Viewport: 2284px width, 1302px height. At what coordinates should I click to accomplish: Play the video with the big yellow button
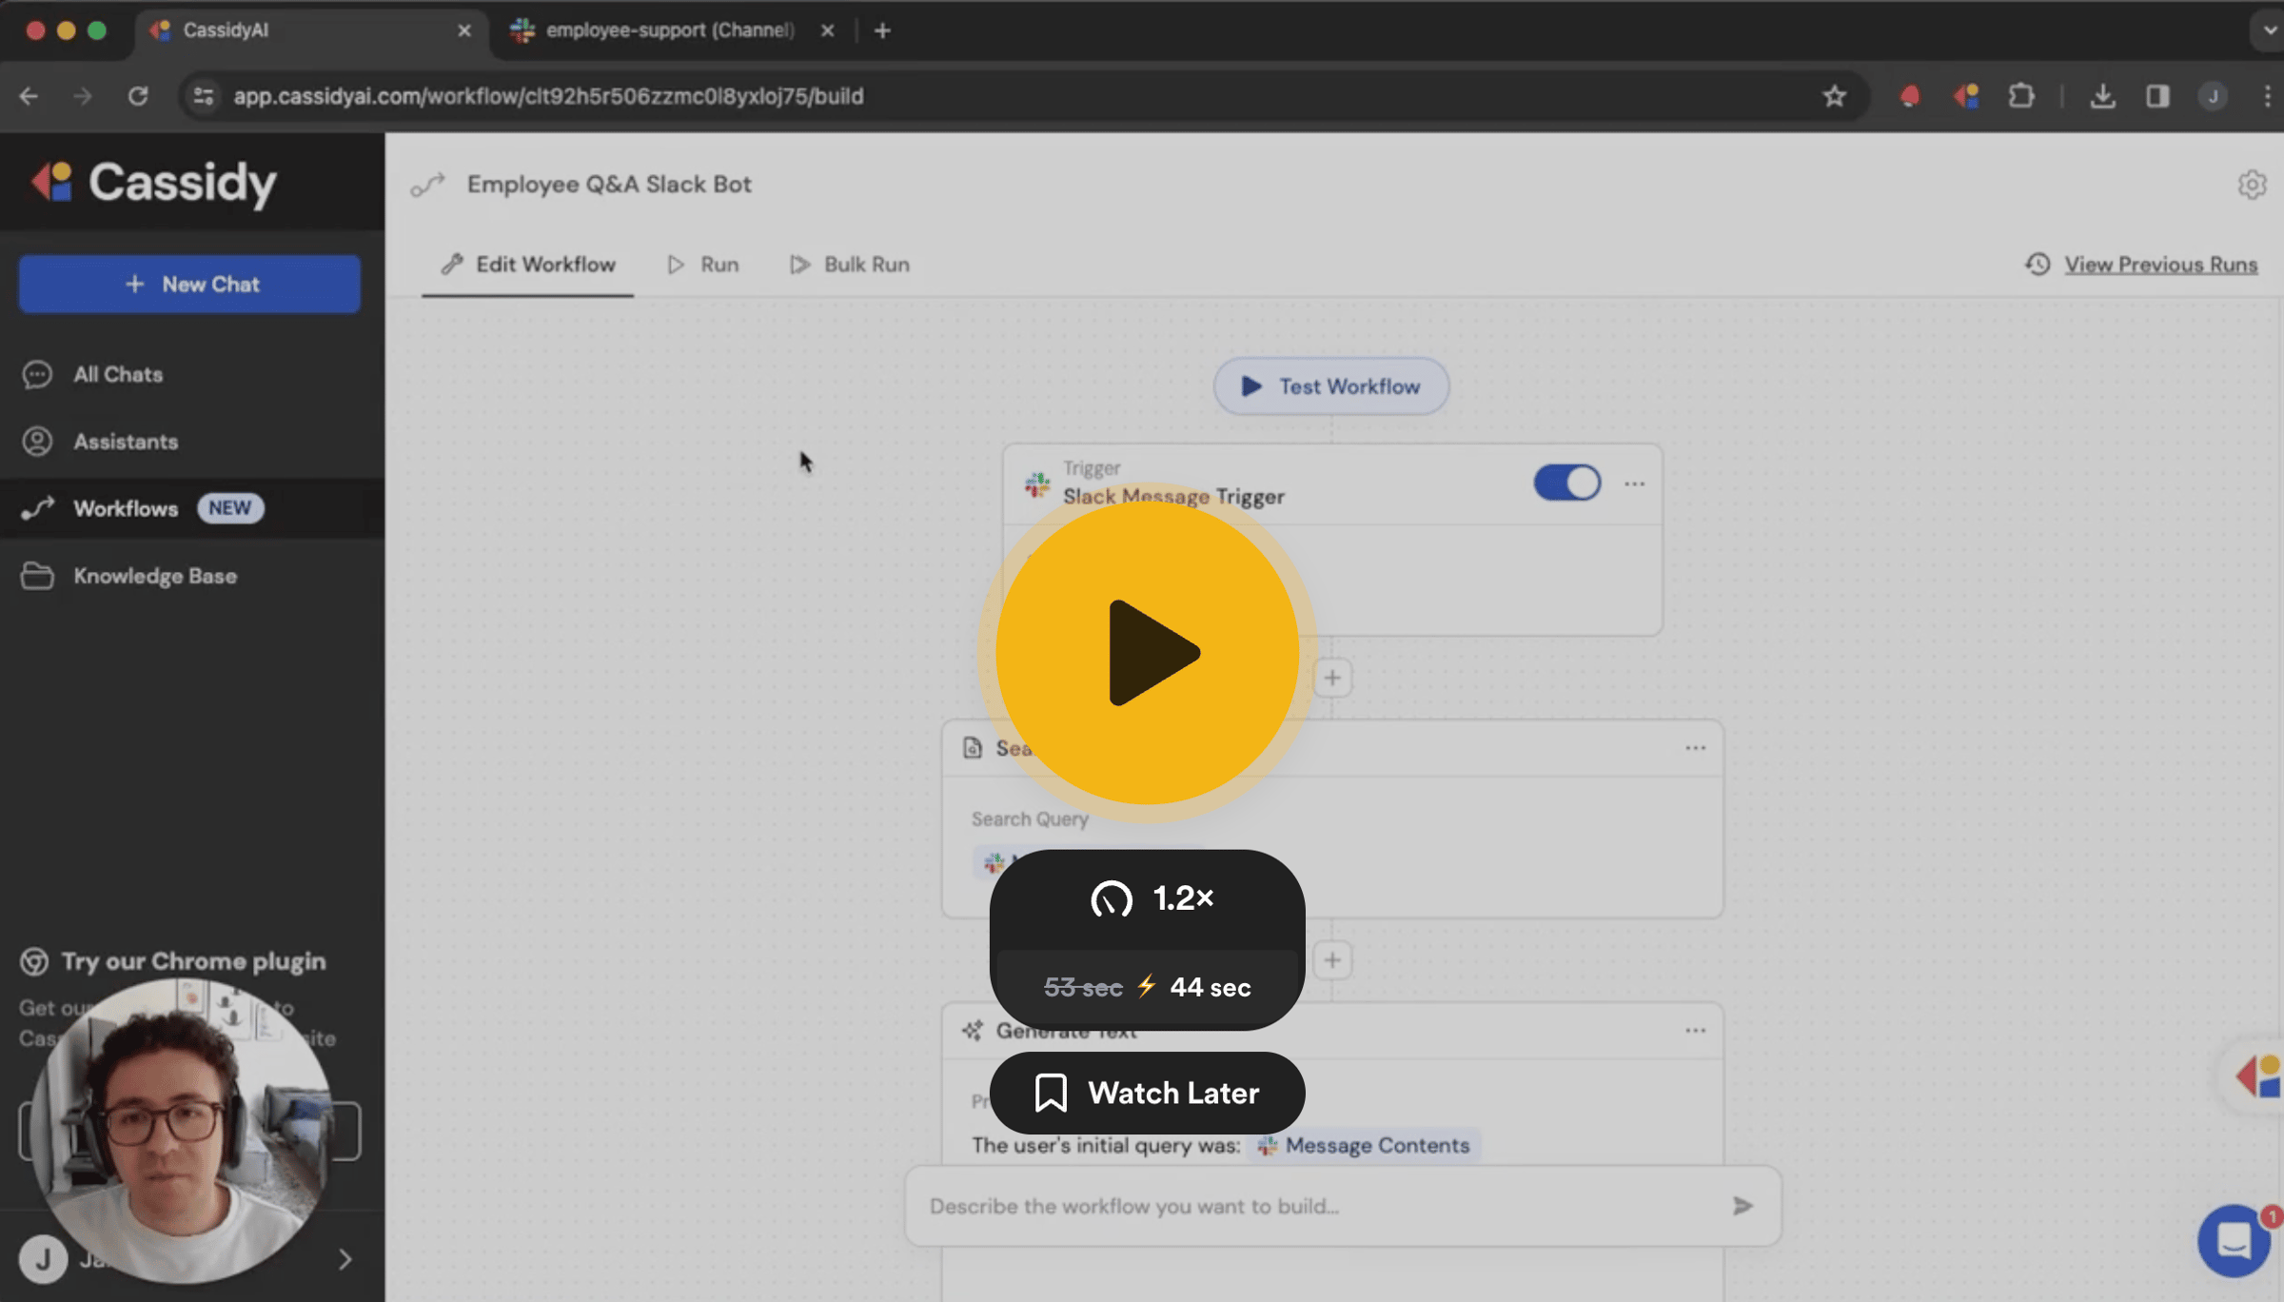[x=1148, y=653]
